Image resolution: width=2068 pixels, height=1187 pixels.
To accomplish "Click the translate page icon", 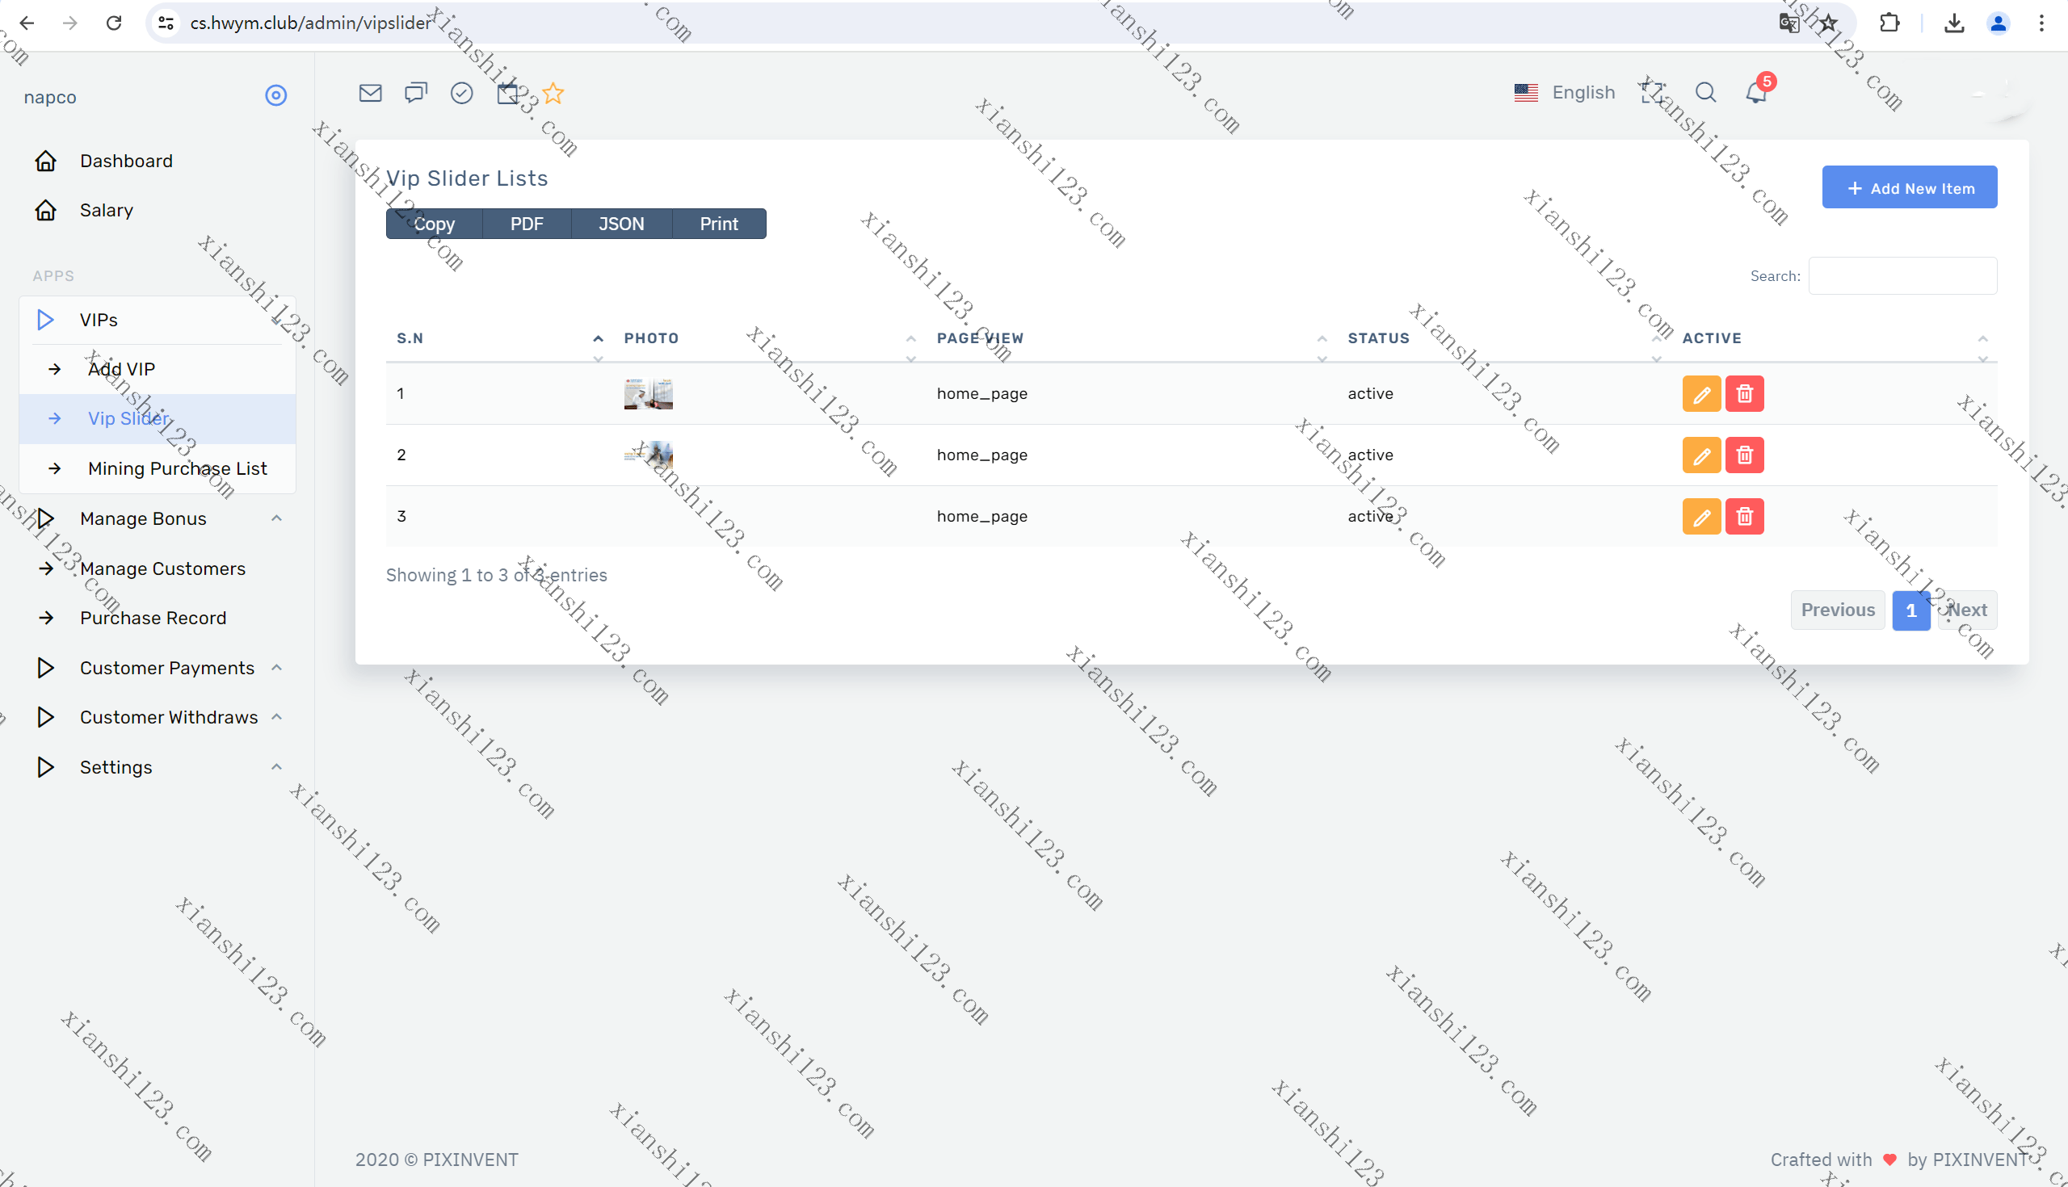I will [x=1788, y=23].
